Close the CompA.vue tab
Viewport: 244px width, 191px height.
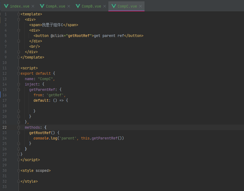point(69,6)
